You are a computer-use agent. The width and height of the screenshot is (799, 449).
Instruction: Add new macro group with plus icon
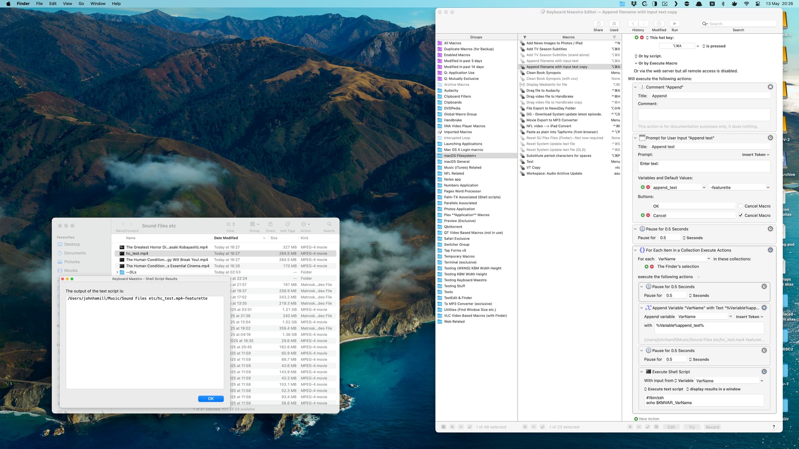click(x=452, y=427)
